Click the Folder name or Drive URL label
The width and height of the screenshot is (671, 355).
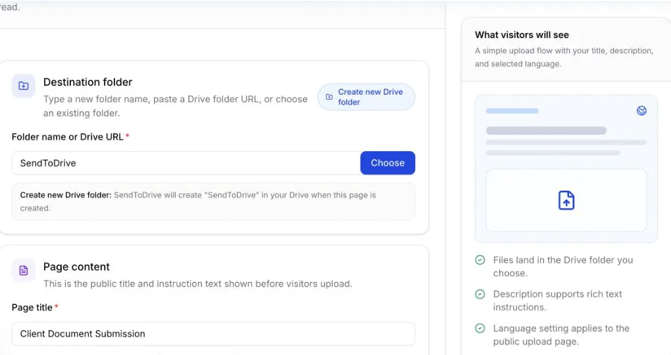68,137
